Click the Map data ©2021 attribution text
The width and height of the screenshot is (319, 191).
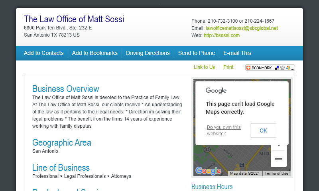[x=245, y=173]
